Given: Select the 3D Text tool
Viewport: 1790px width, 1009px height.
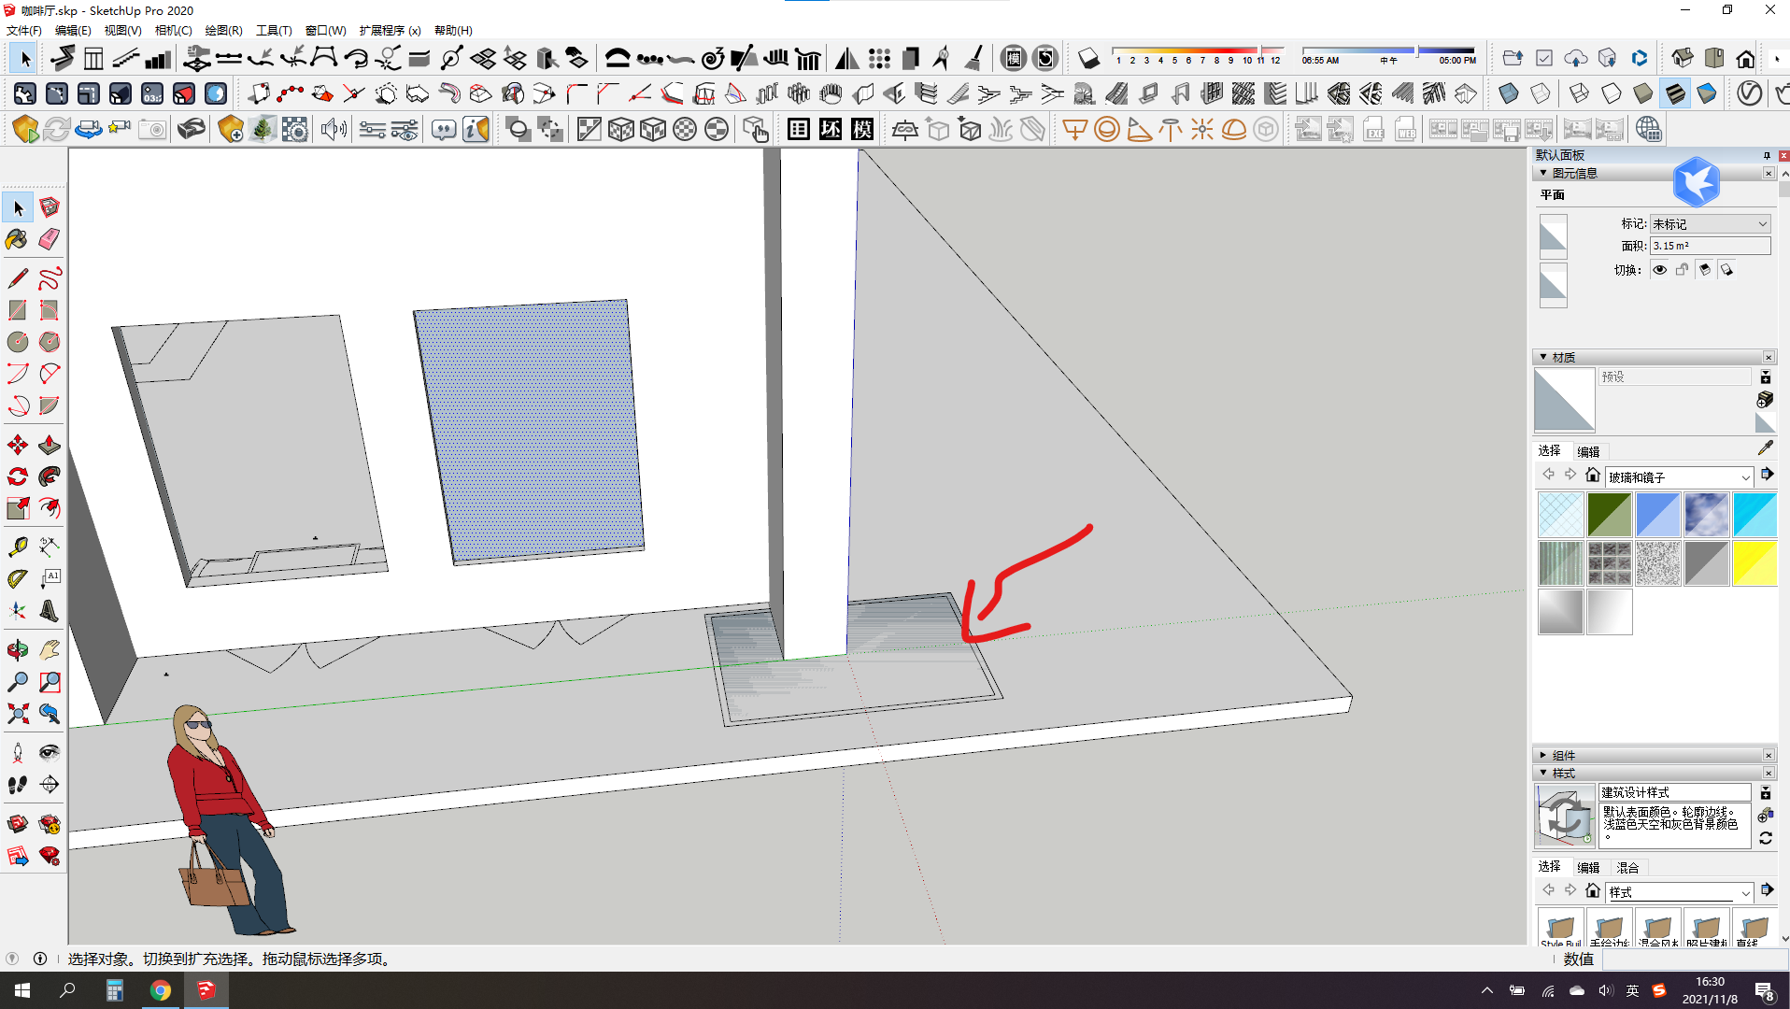Looking at the screenshot, I should pyautogui.click(x=50, y=611).
